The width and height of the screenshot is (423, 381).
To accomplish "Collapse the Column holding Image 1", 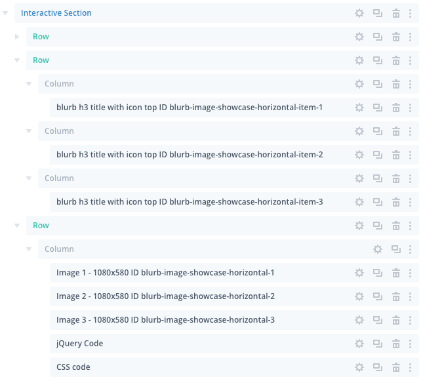I will pyautogui.click(x=29, y=249).
